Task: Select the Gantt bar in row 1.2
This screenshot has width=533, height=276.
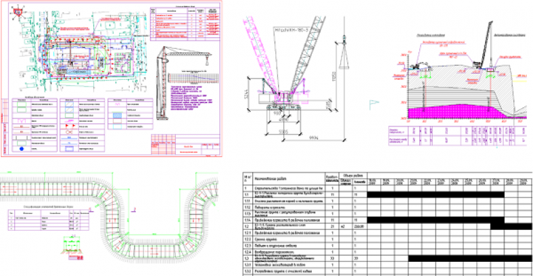Action: tap(511, 227)
